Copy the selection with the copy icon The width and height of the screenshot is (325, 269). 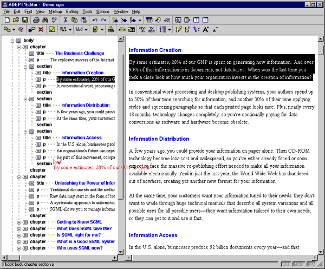pyautogui.click(x=74, y=20)
